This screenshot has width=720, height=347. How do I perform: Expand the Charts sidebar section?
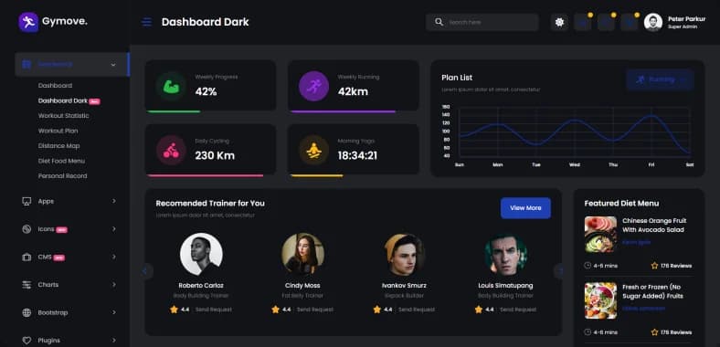(69, 285)
